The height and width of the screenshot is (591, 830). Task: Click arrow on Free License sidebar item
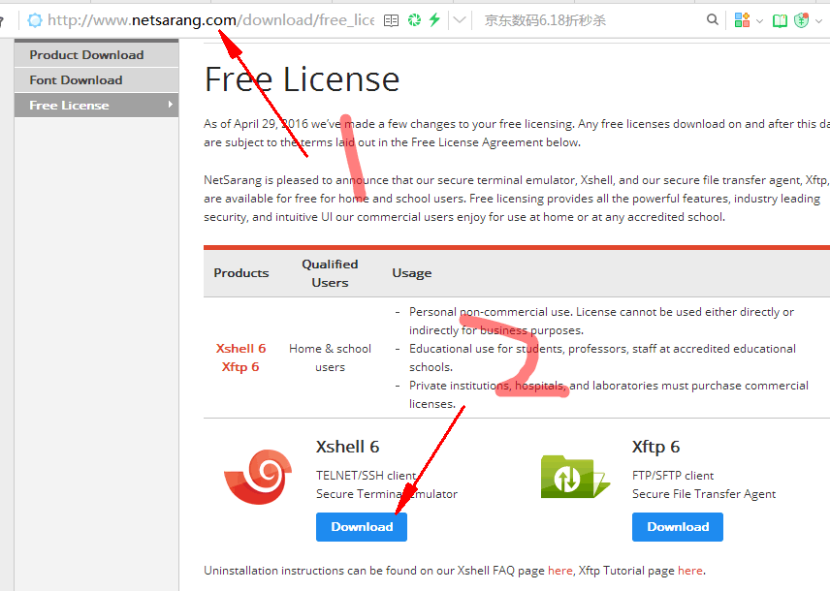170,105
